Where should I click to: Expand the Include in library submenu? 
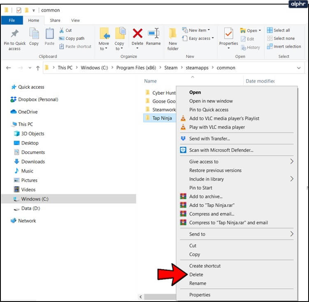click(x=292, y=179)
